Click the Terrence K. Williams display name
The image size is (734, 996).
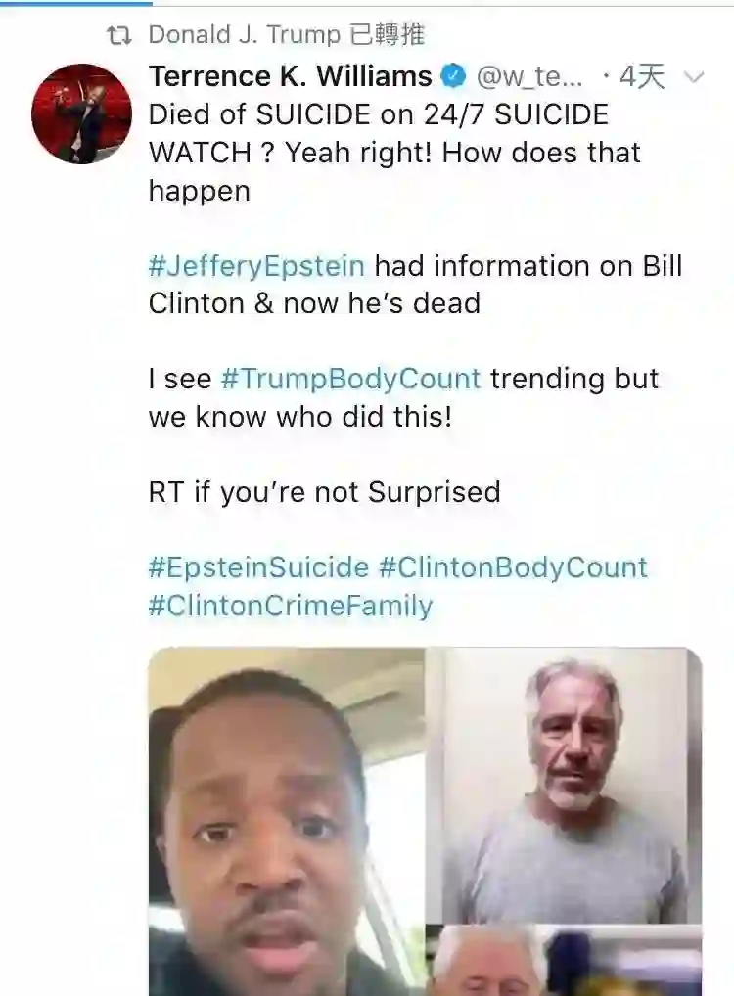tap(291, 77)
